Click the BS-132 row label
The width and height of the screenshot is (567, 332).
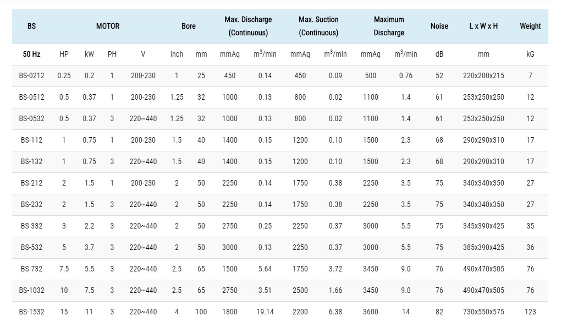click(x=31, y=161)
